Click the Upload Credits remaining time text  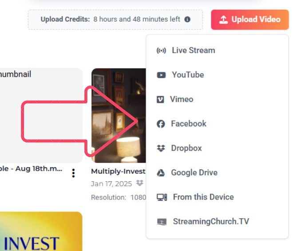pyautogui.click(x=137, y=20)
